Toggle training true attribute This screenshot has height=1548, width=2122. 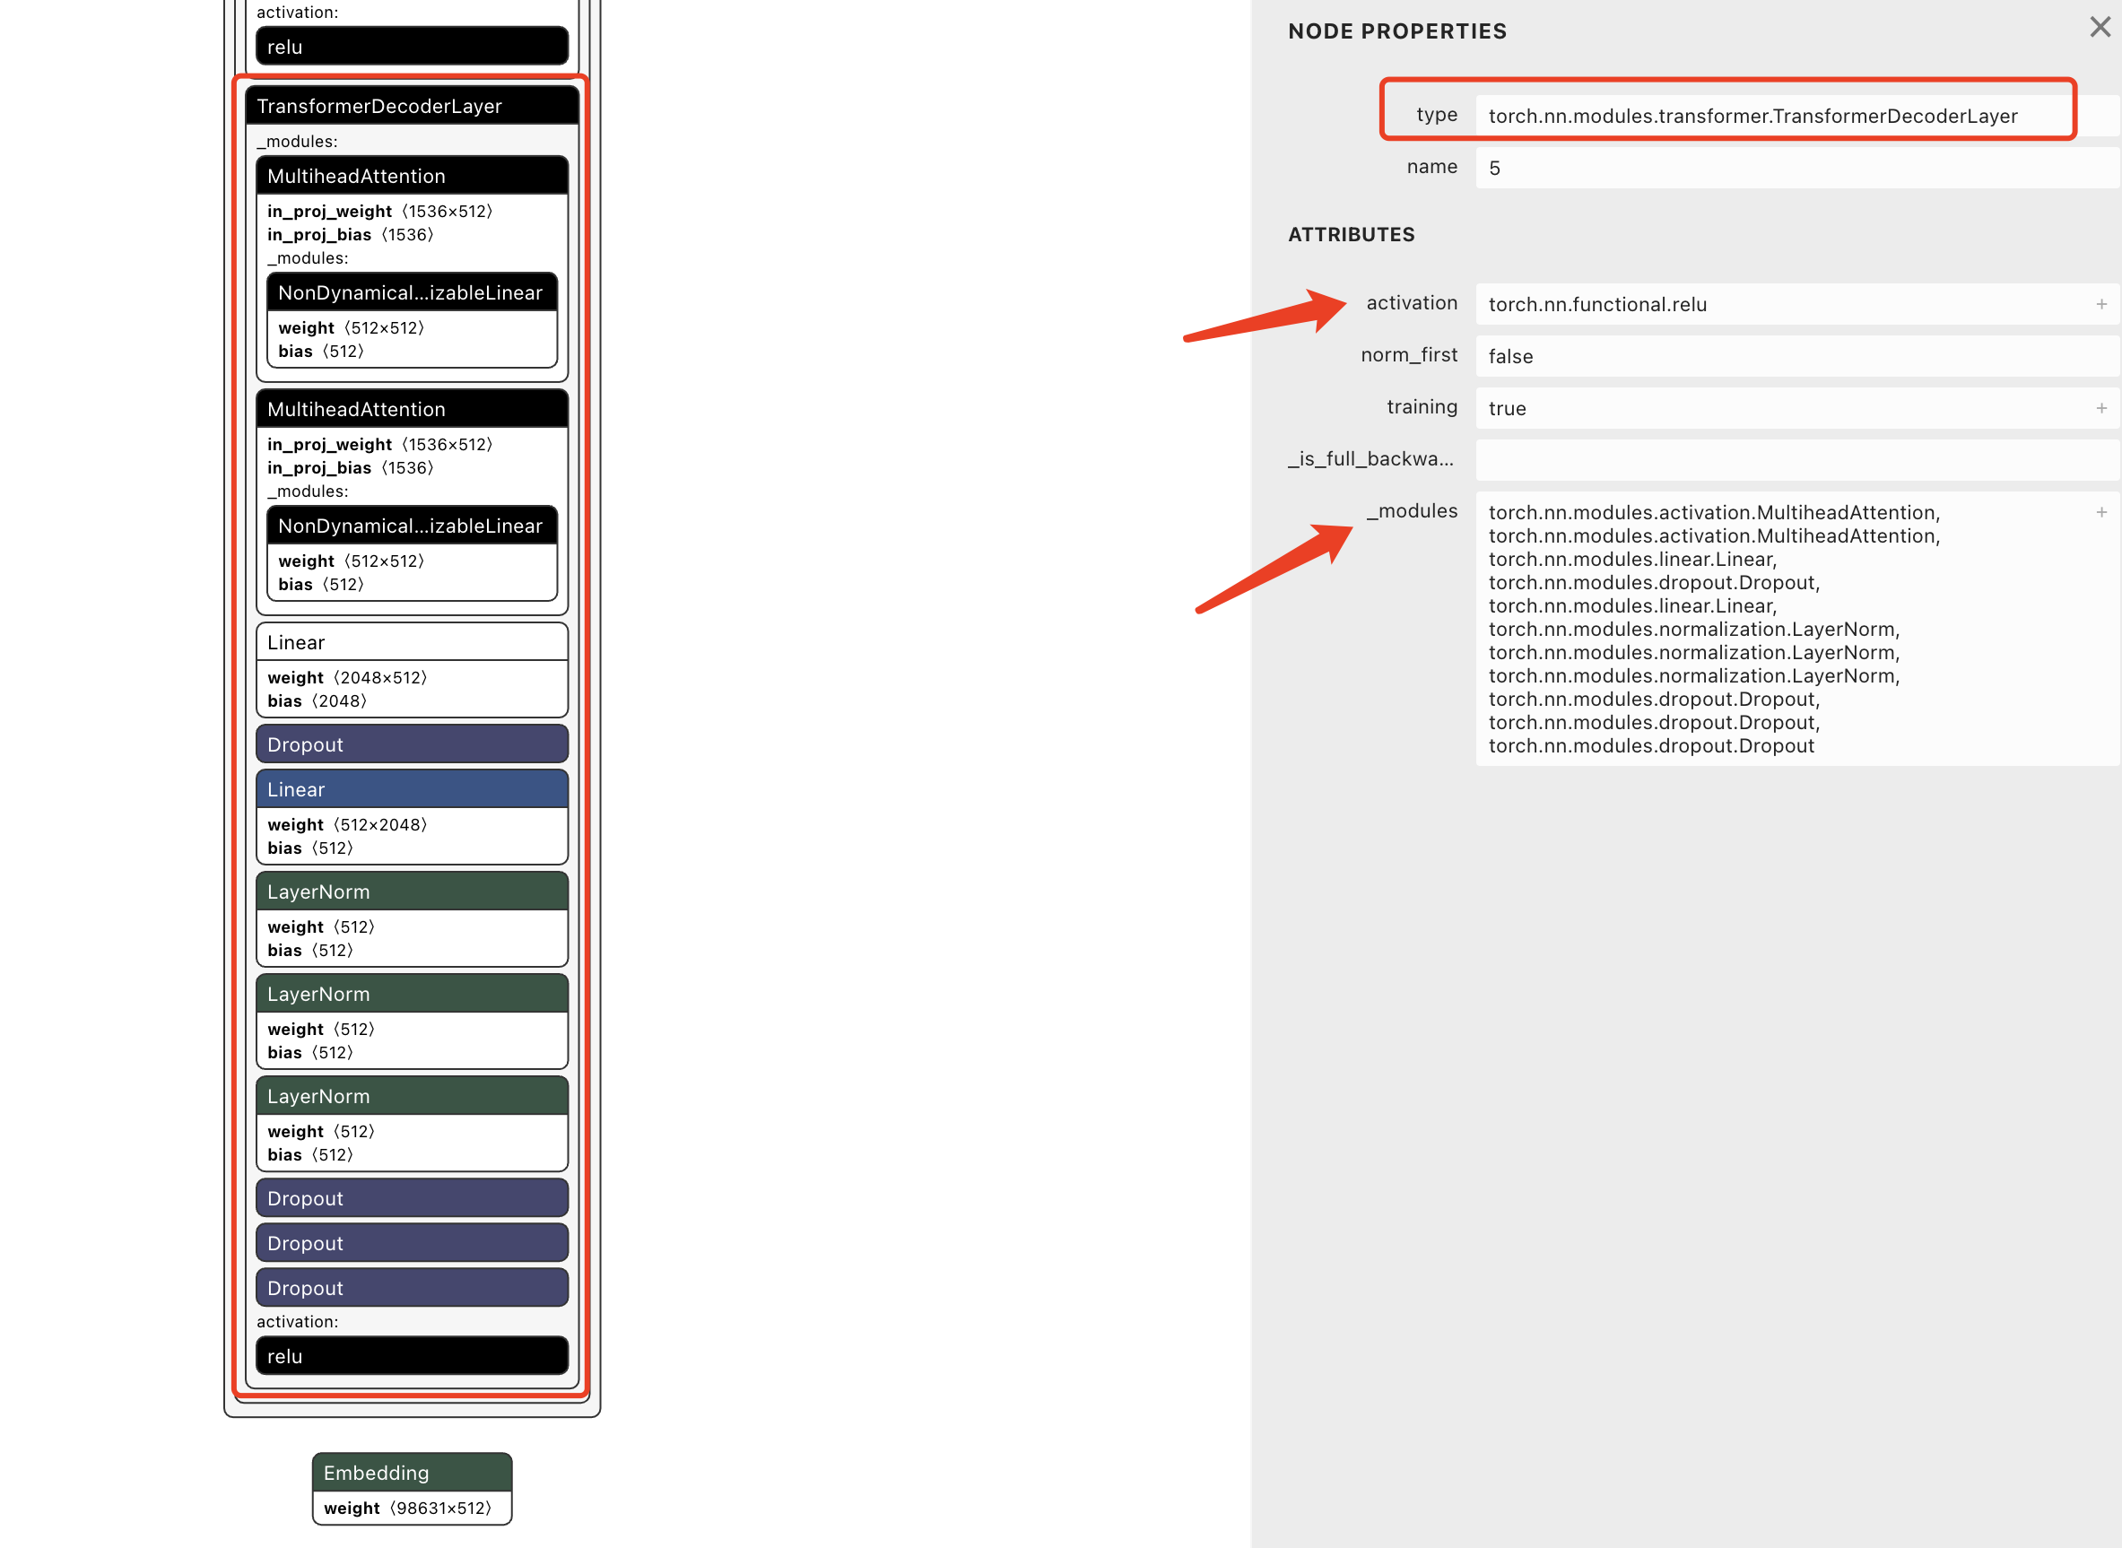(2099, 407)
